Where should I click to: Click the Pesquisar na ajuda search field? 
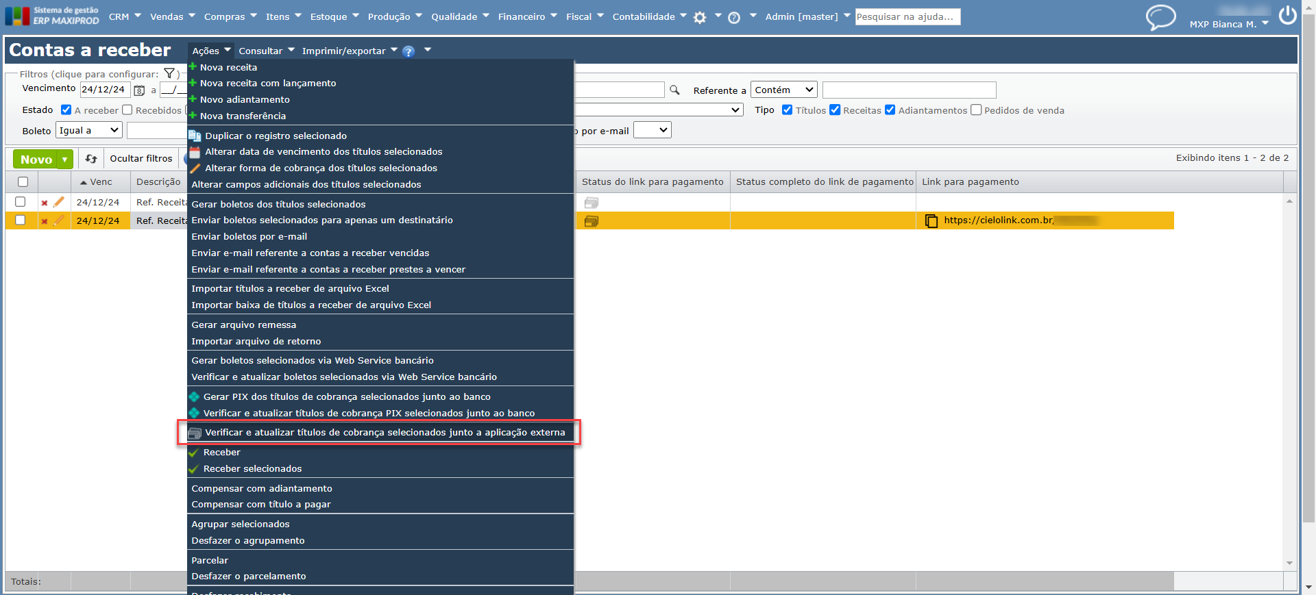(907, 16)
